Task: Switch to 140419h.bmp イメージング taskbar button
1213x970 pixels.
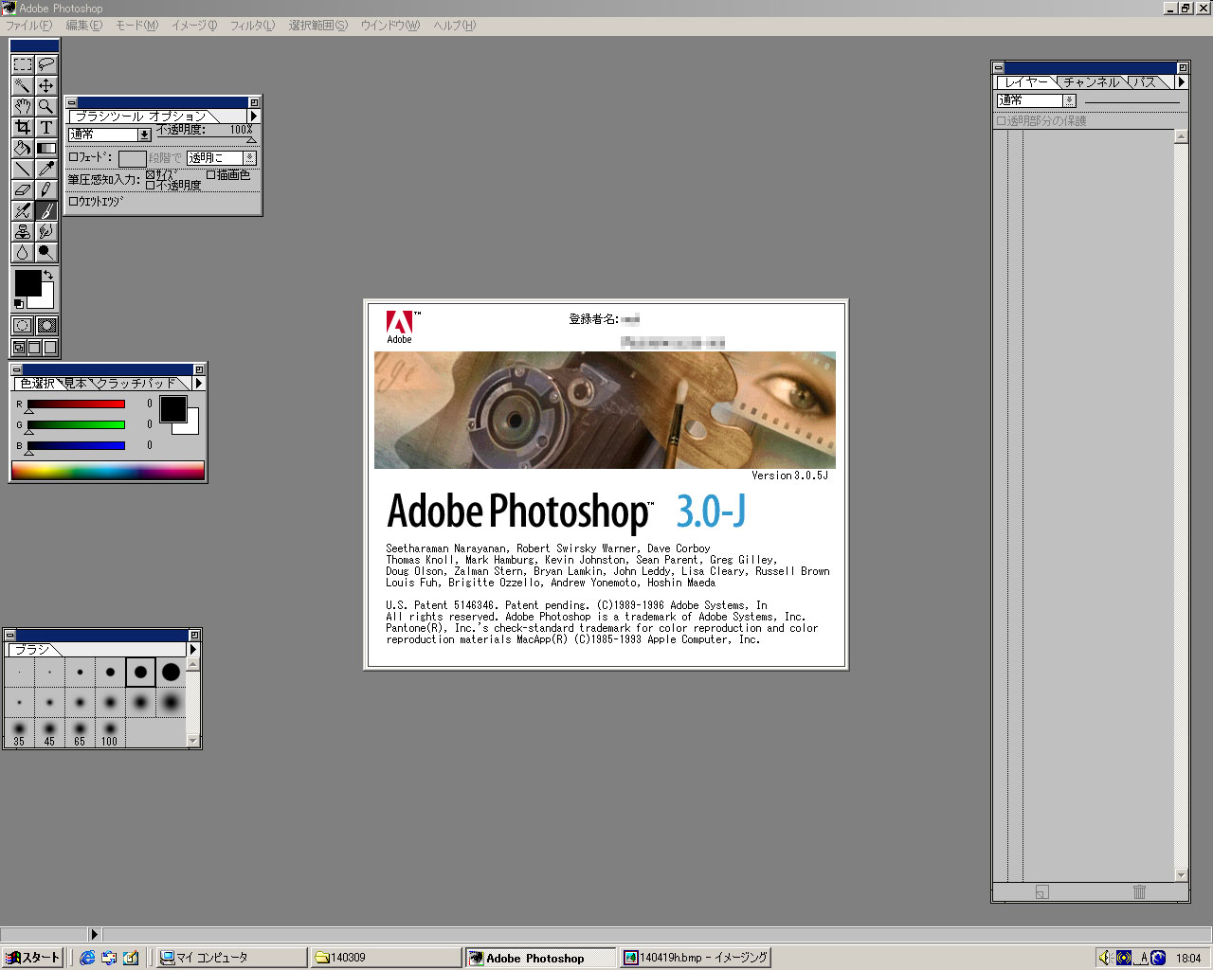Action: click(x=696, y=958)
